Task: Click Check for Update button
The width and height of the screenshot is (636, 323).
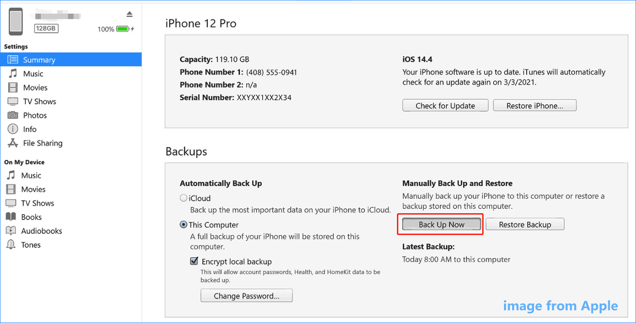Action: (x=445, y=106)
